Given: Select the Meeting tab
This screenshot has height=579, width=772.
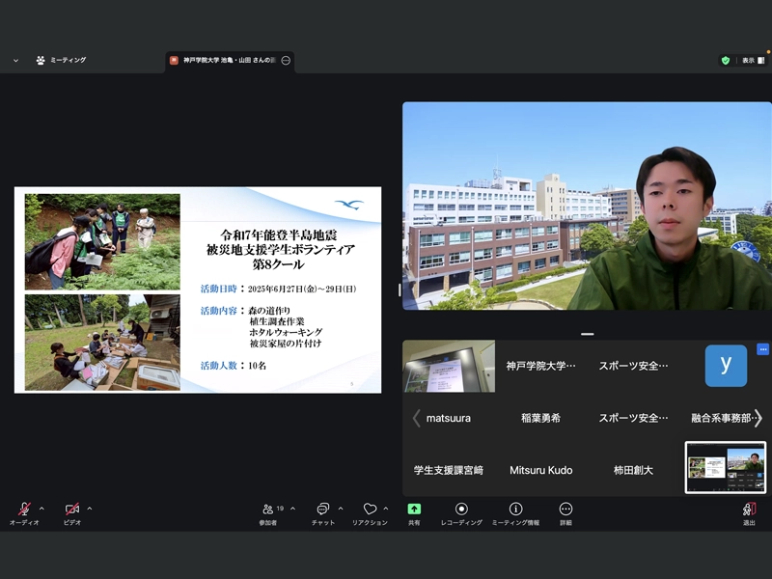Looking at the screenshot, I should pos(61,60).
